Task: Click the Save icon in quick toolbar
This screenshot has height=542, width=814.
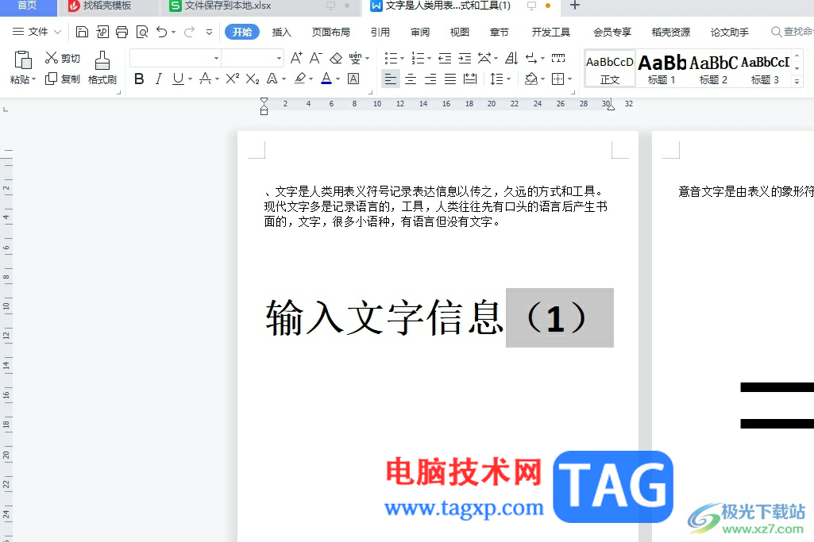Action: (x=82, y=33)
